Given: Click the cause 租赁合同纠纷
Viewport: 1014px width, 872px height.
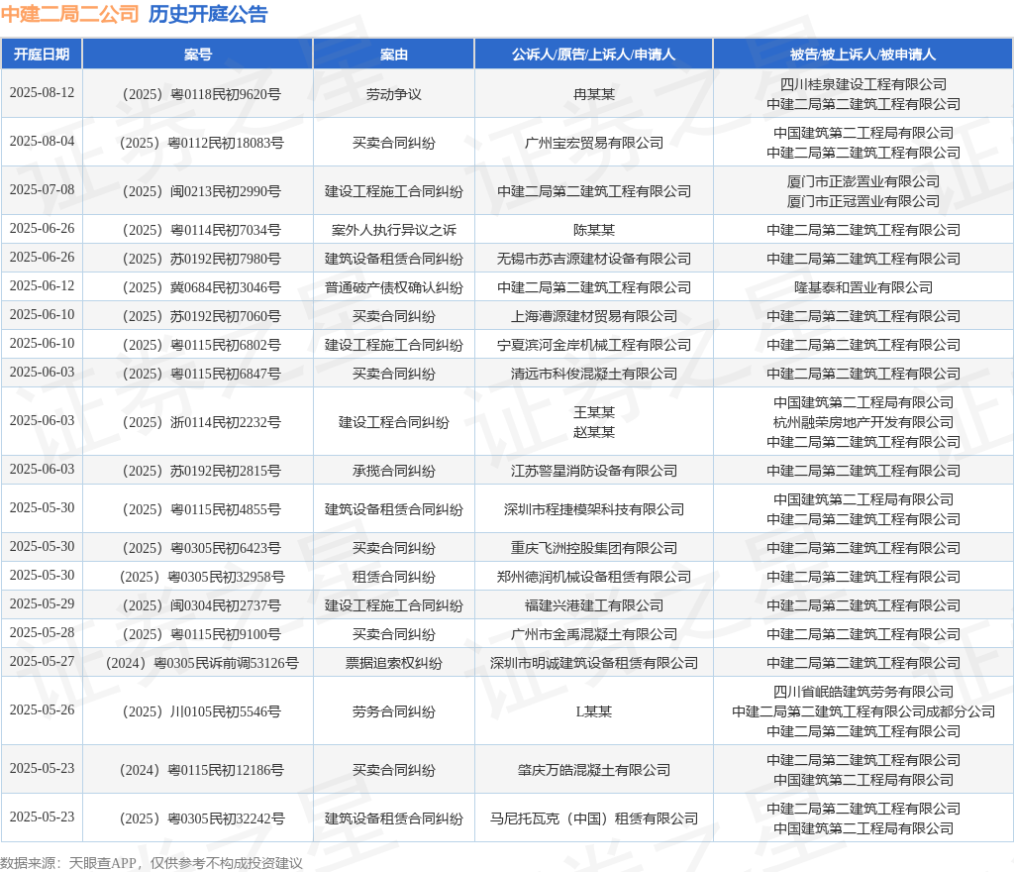Looking at the screenshot, I should point(394,577).
